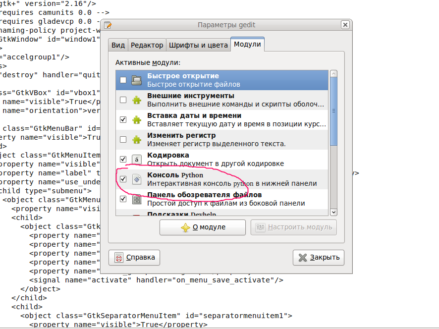439x329 pixels.
Task: Open help with the Справка button
Action: [134, 258]
